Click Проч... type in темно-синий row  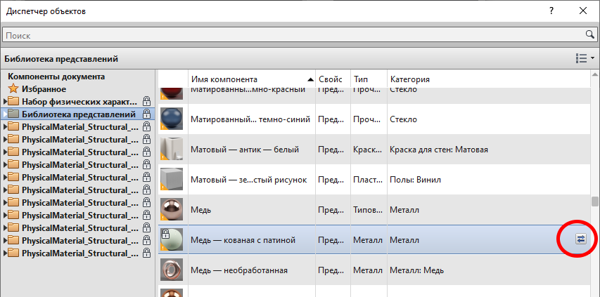[367, 119]
